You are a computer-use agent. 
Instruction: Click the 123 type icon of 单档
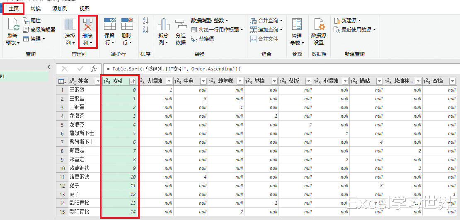(x=249, y=81)
